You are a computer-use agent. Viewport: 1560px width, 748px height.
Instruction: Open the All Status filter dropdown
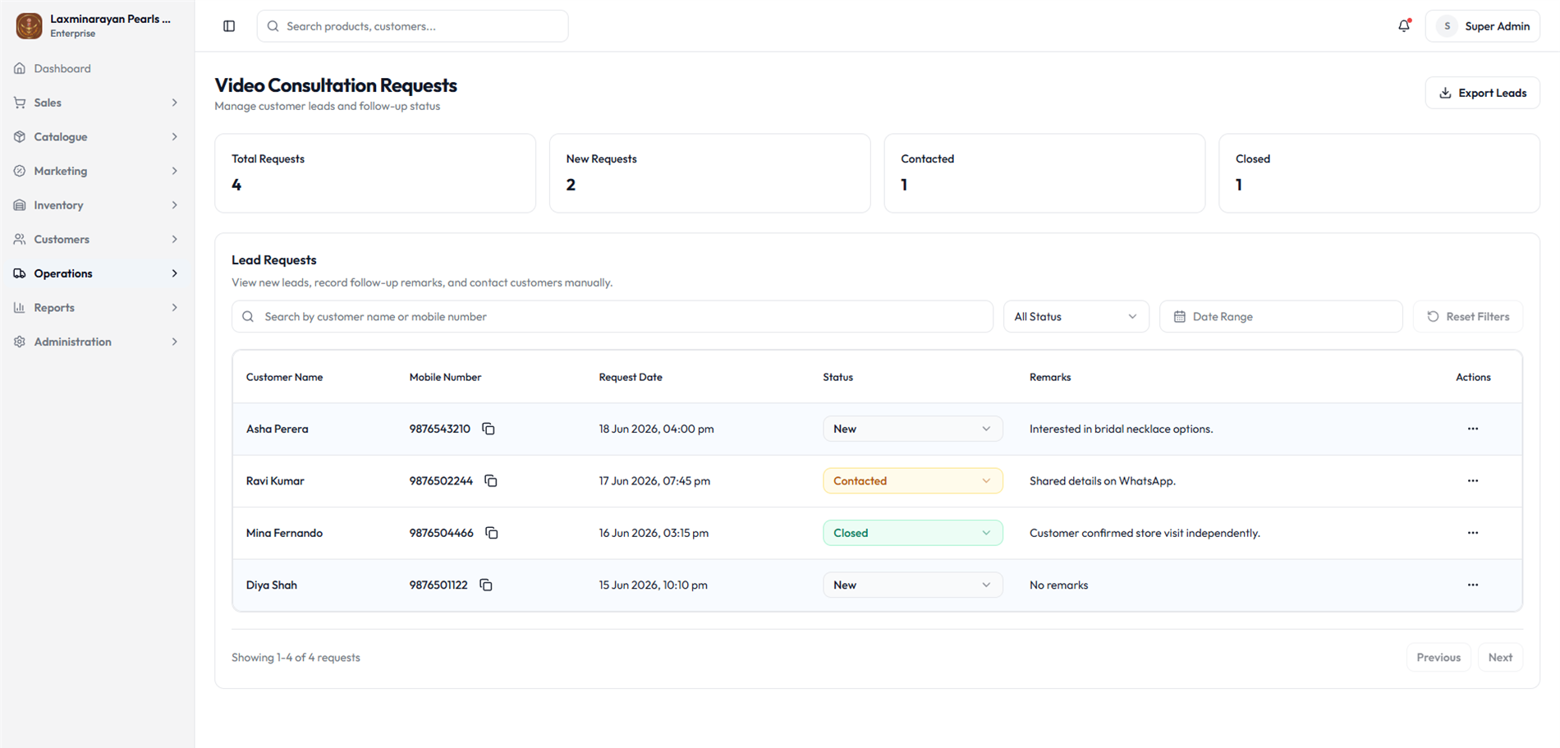click(x=1076, y=316)
